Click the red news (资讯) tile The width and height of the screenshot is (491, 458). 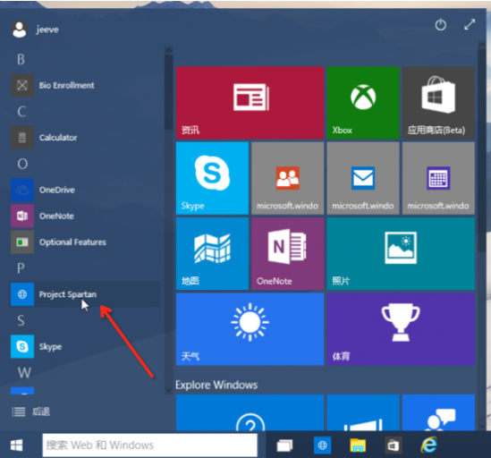[x=250, y=103]
